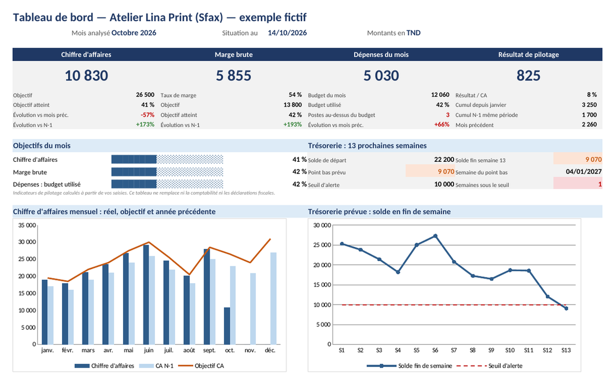
Task: Click the '30 000' label on the treasury chart axis
Action: tap(321, 225)
